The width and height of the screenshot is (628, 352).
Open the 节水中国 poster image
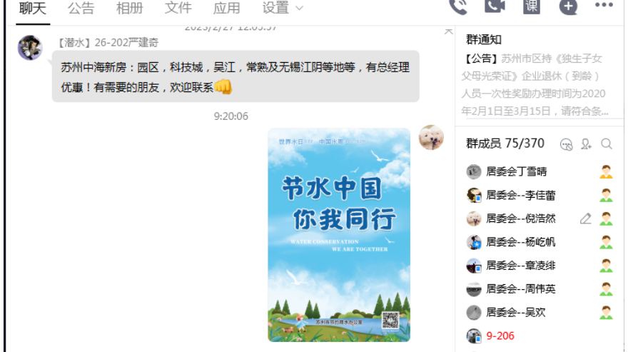tap(339, 235)
